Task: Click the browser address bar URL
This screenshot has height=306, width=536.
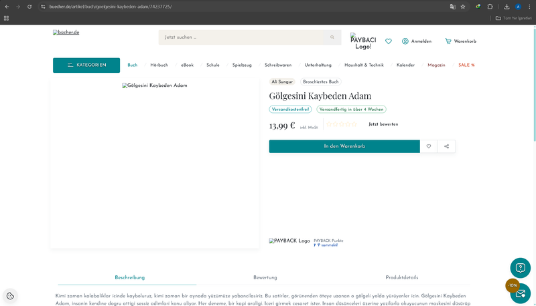Action: pyautogui.click(x=111, y=7)
